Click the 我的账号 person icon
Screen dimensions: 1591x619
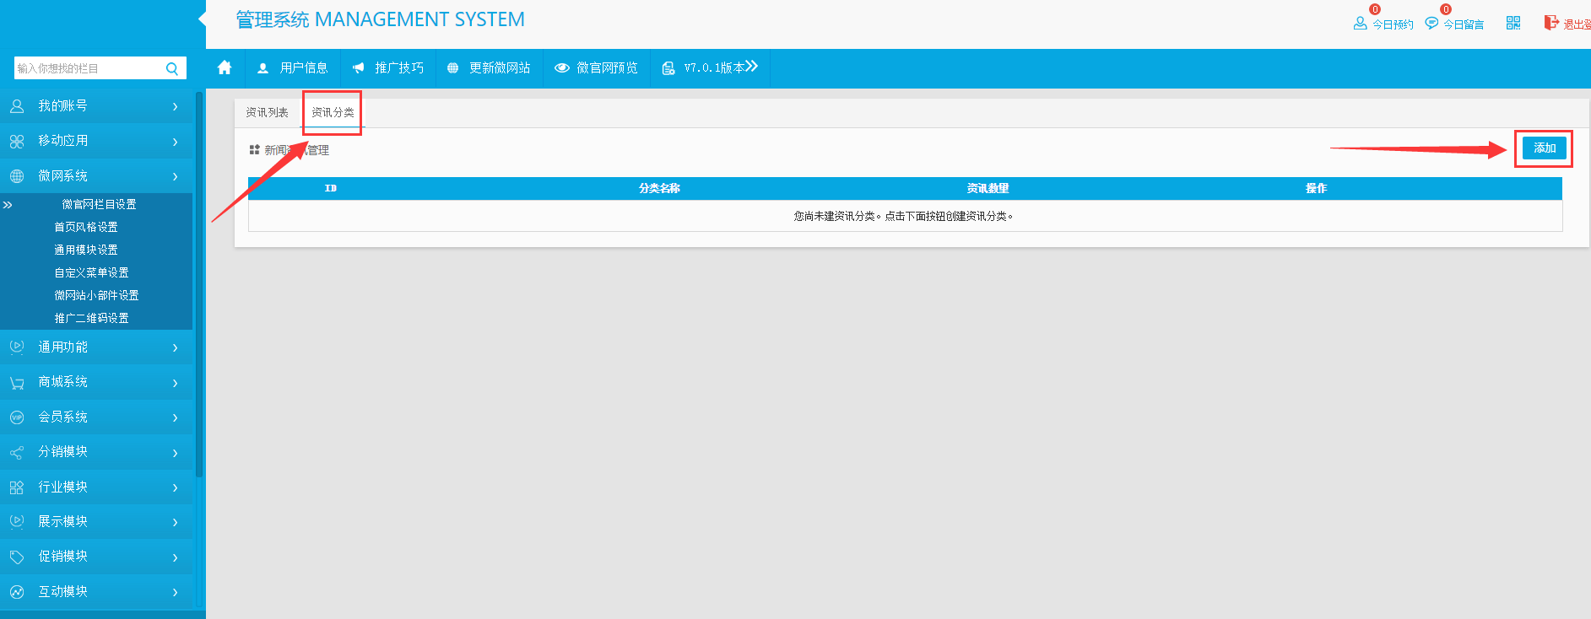pyautogui.click(x=17, y=106)
